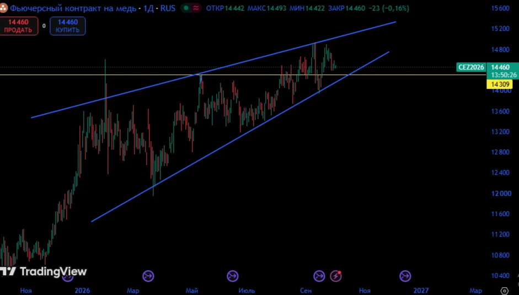Image resolution: width=519 pixels, height=295 pixels.
Task: Click the pink approximate-data indicator icon
Action: pyautogui.click(x=196, y=8)
